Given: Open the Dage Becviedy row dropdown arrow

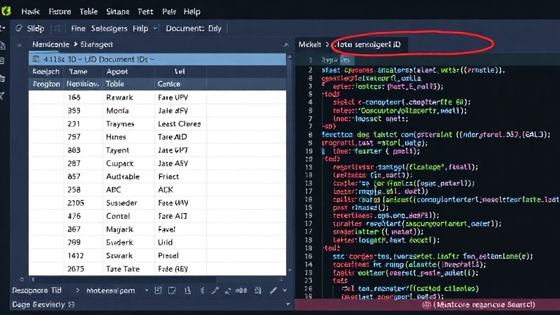Looking at the screenshot, I should click(x=288, y=304).
